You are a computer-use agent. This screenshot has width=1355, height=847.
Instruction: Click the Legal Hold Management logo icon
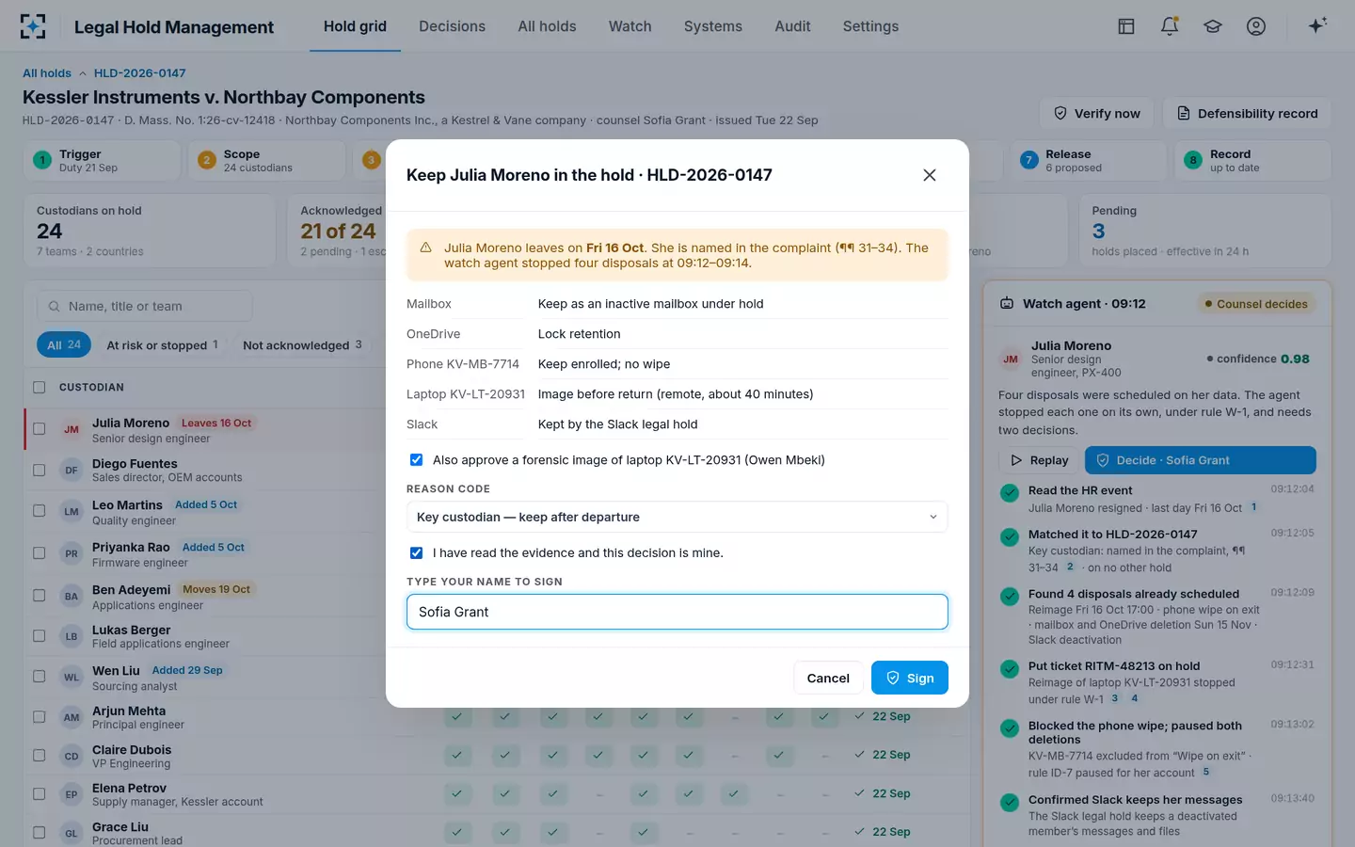coord(33,26)
